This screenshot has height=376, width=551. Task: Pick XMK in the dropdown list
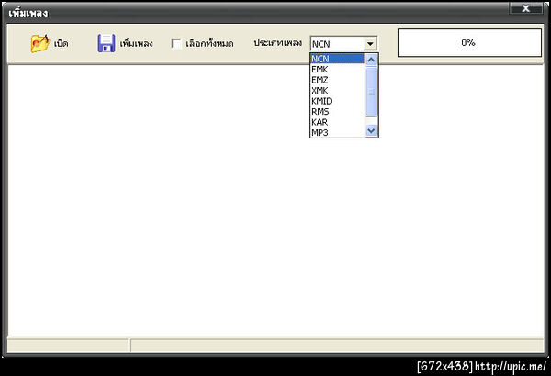pyautogui.click(x=337, y=90)
